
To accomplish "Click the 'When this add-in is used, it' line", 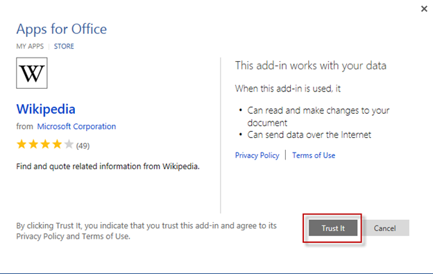I will (x=288, y=89).
